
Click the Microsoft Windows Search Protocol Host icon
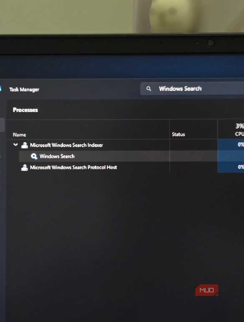[x=25, y=168]
